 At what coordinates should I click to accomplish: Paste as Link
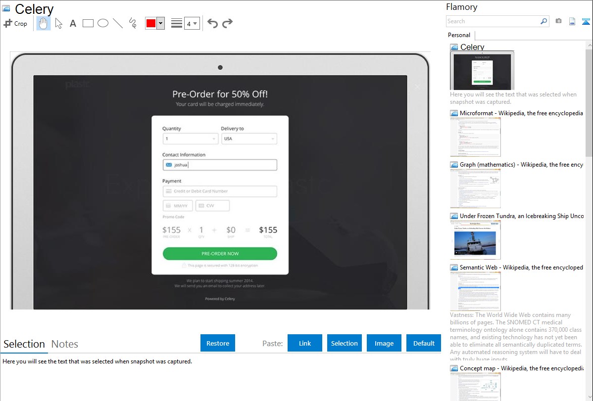305,343
